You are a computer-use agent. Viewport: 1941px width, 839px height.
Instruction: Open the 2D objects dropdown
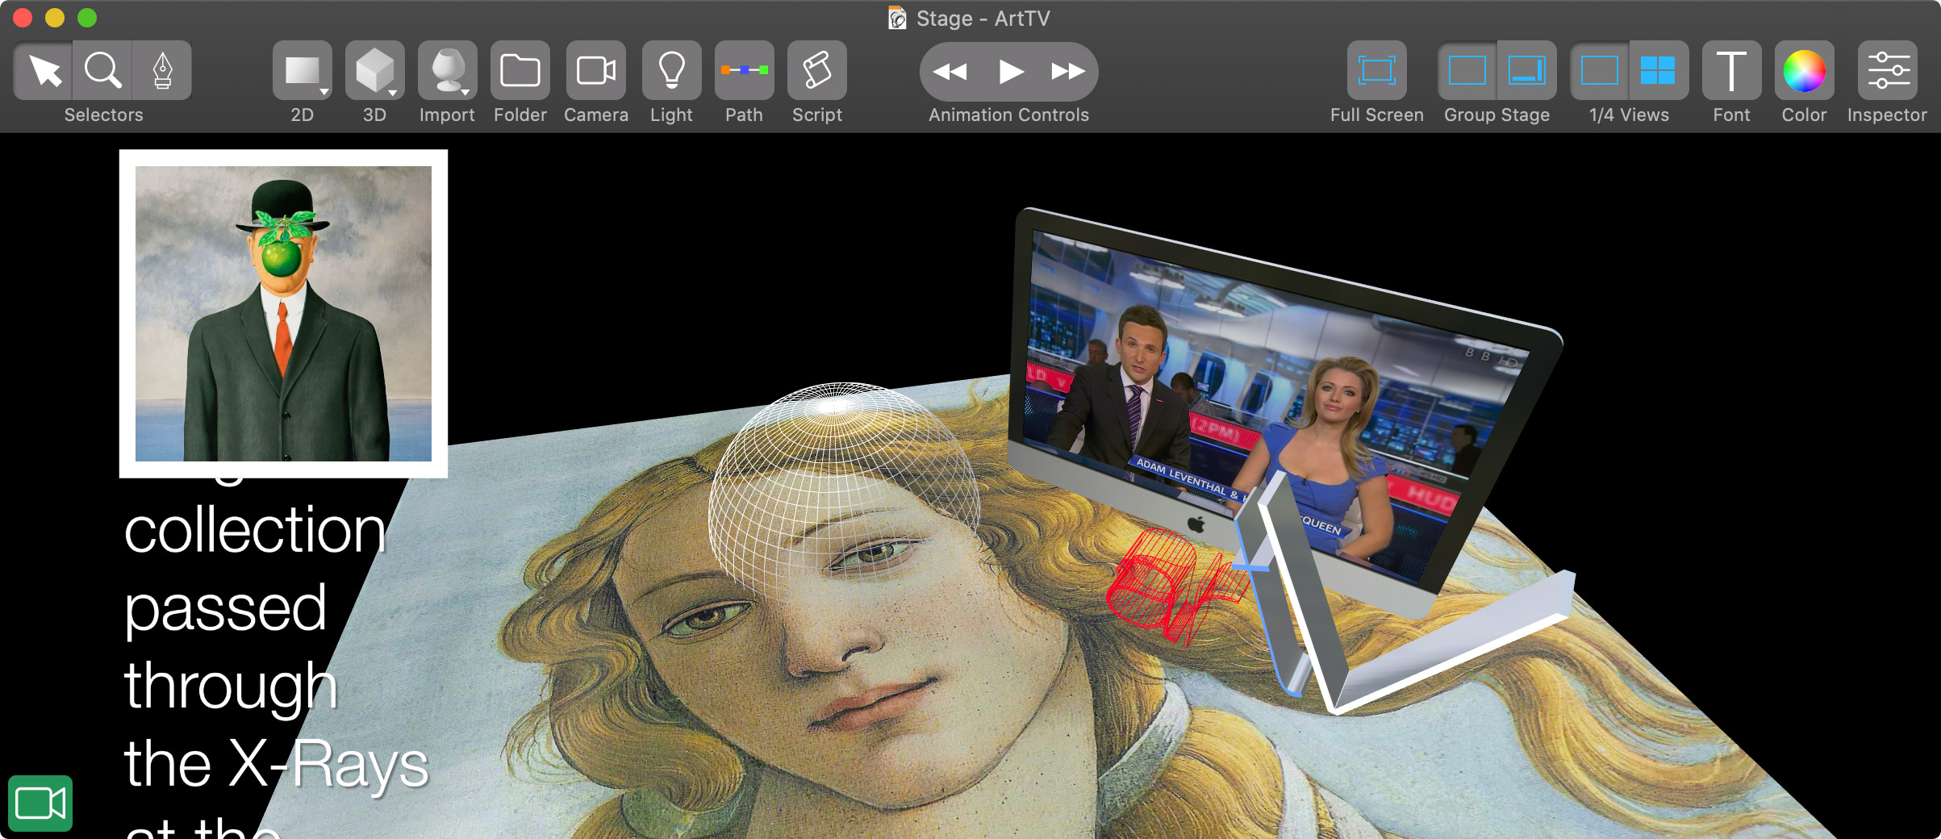click(303, 71)
